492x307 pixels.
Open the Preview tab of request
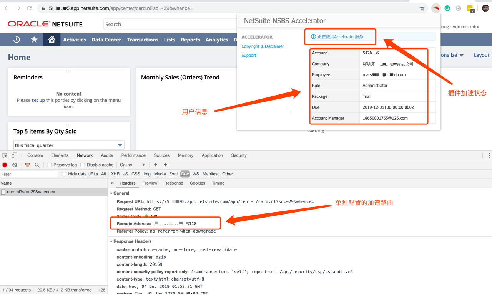tap(150, 183)
